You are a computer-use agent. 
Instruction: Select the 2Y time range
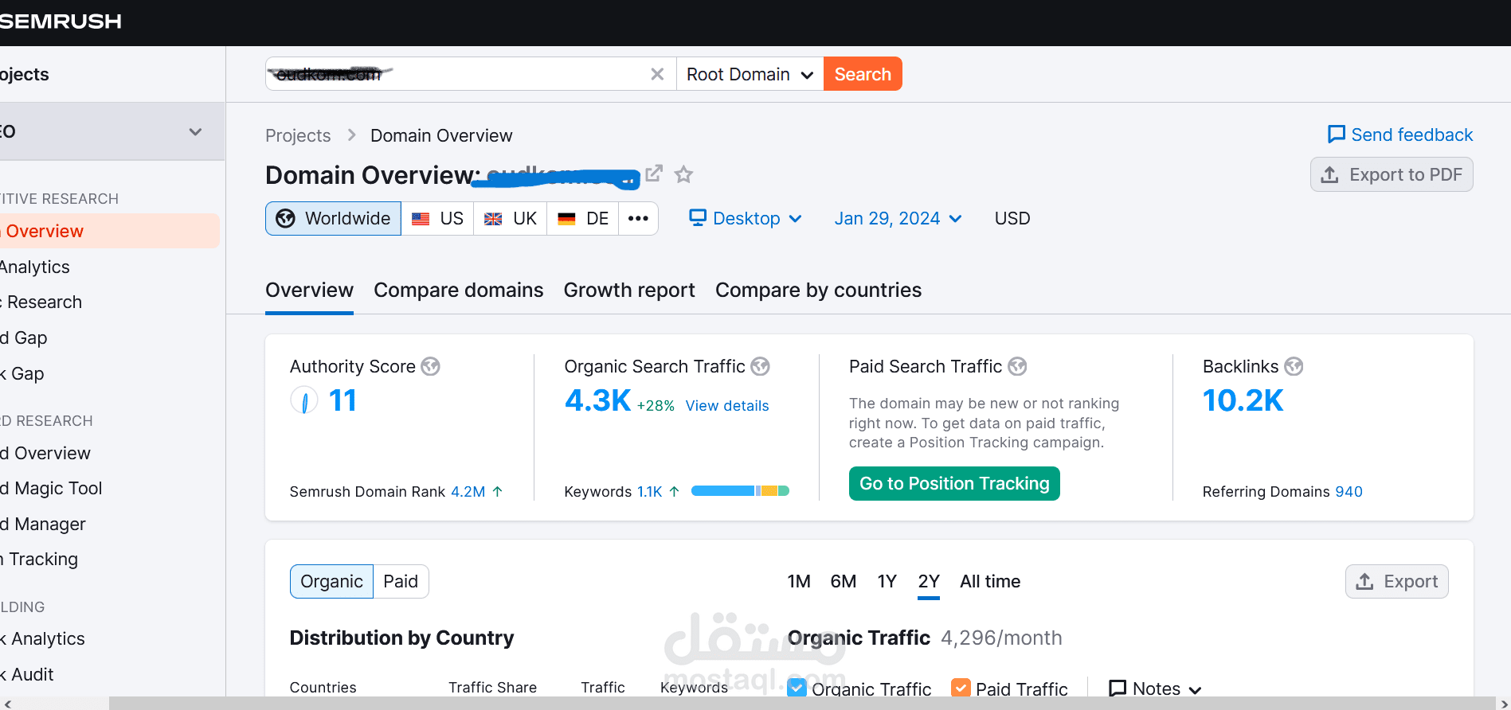929,581
